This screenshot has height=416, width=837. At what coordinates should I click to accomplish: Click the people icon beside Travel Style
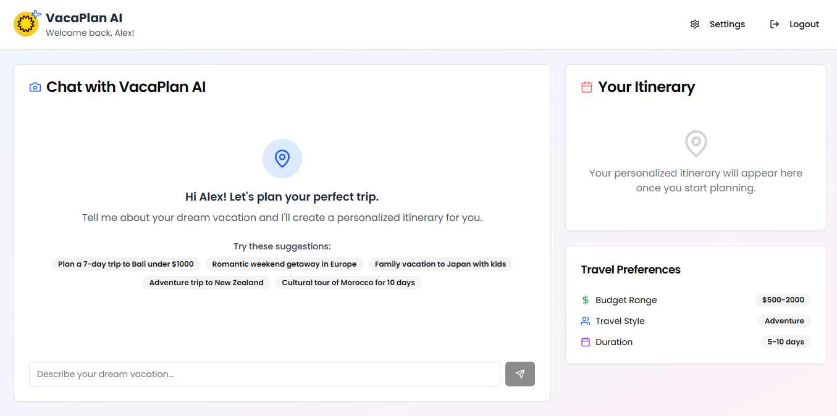584,321
